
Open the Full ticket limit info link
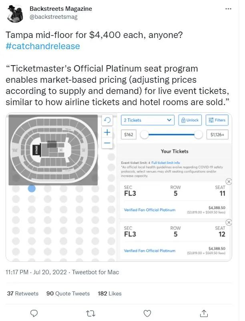coord(166,163)
